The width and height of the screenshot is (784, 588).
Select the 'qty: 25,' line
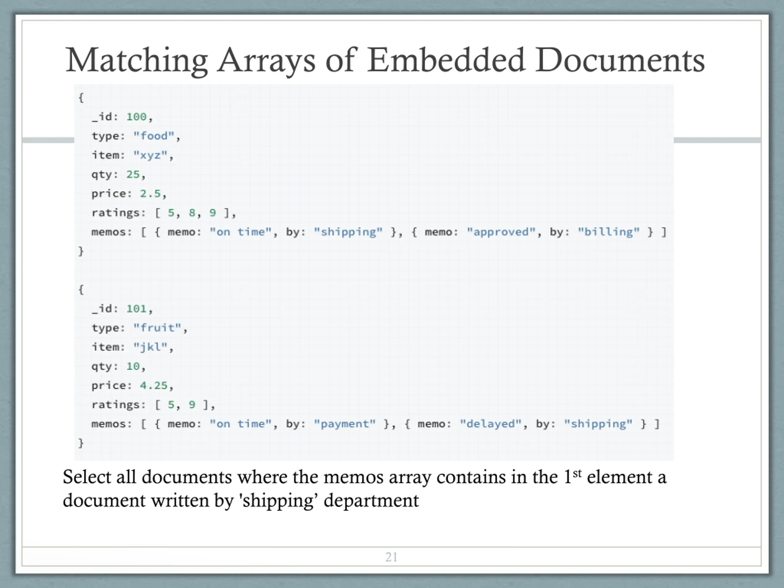click(119, 174)
